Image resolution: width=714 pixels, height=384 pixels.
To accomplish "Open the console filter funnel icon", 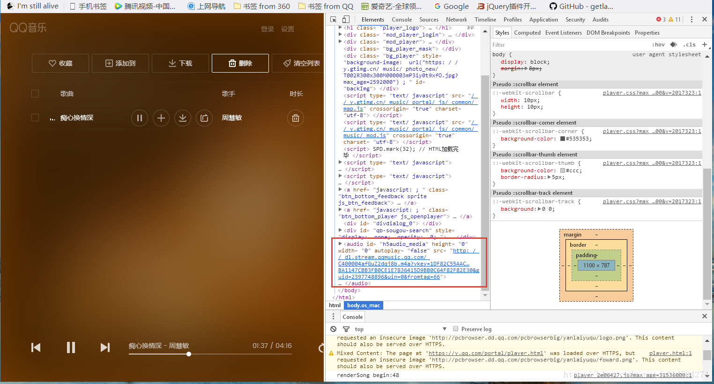I will [346, 329].
